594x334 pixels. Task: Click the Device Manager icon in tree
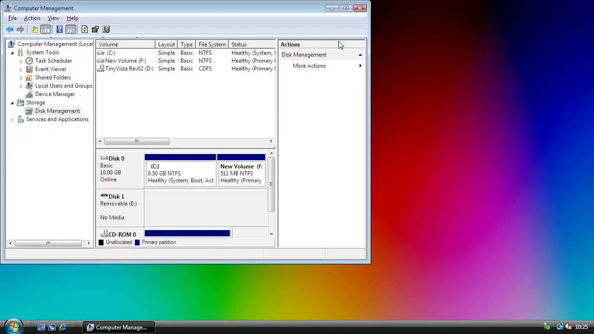tap(29, 94)
